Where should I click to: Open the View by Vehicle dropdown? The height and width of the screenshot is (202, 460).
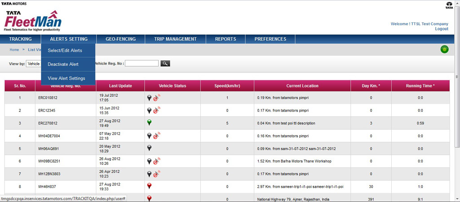(x=33, y=64)
